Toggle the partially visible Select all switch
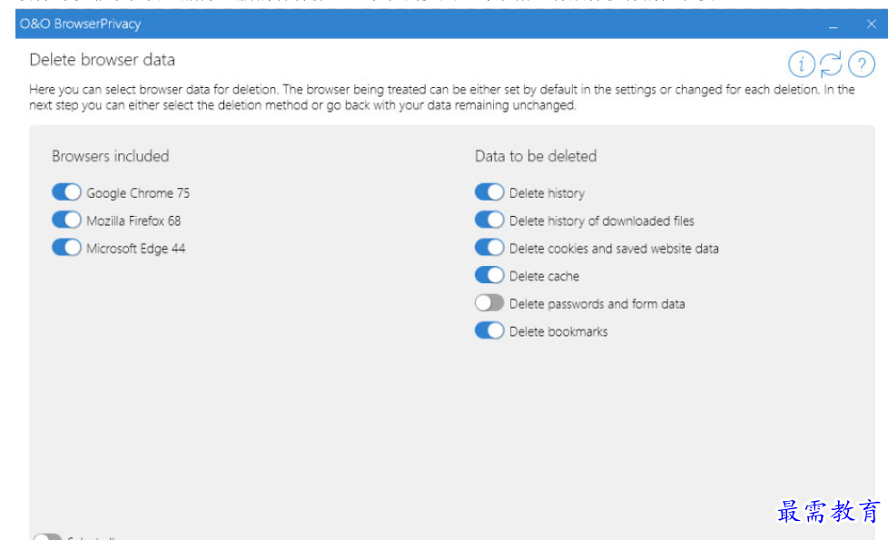 [46, 536]
